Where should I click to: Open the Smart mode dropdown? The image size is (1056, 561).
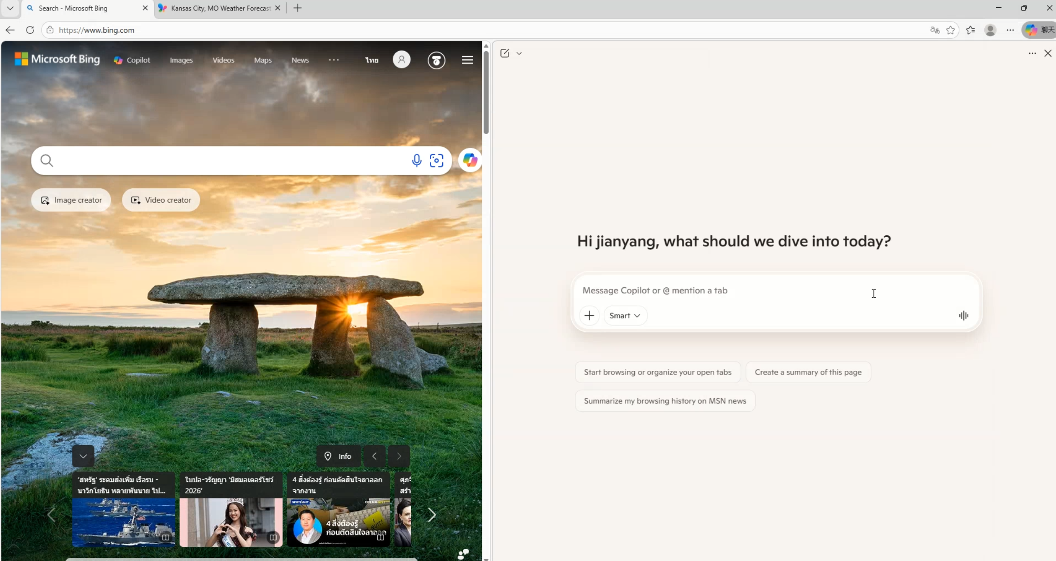coord(625,316)
